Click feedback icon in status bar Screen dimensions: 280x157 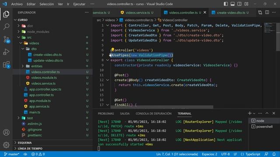point(266,154)
